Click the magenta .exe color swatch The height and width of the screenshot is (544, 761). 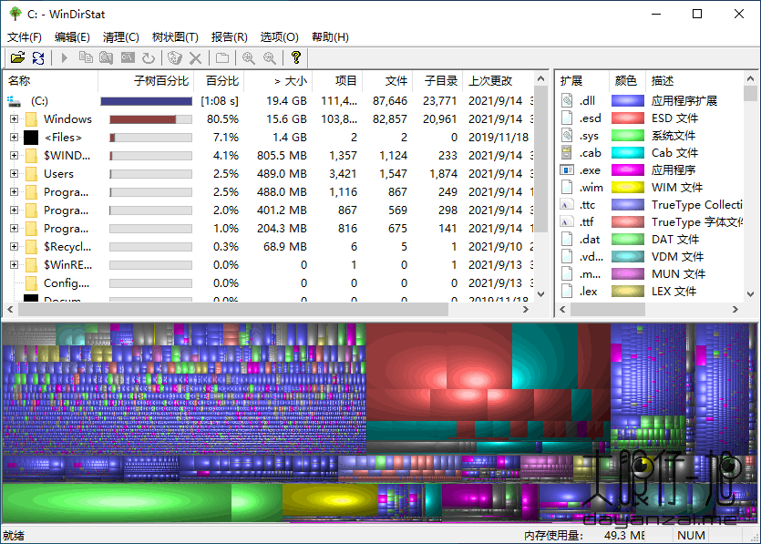tap(628, 169)
